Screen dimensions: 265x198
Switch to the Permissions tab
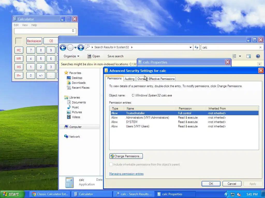(x=114, y=78)
